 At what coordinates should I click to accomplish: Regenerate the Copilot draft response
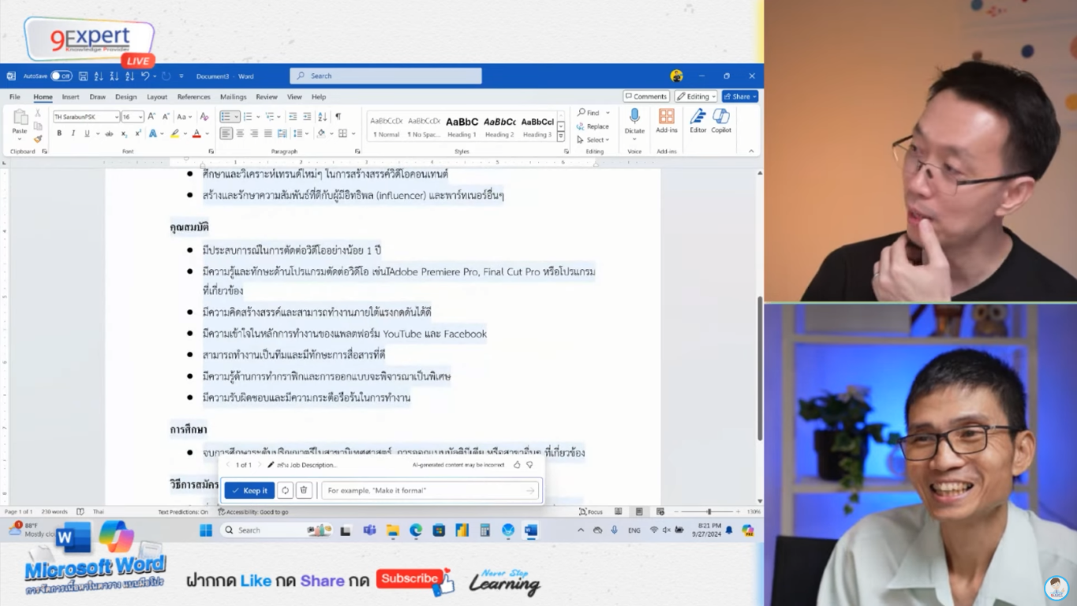(285, 491)
